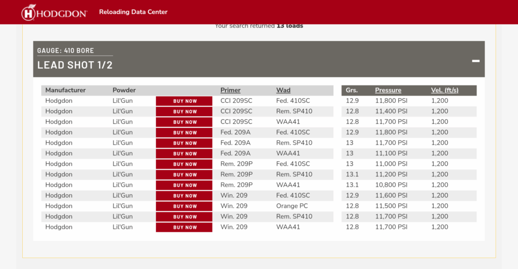Screen dimensions: 518x269
Task: Select the '11,000 PSI' pressure value
Action: click(x=391, y=164)
